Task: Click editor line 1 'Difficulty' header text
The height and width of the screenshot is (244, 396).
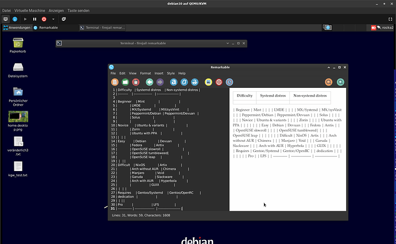Action: point(125,90)
